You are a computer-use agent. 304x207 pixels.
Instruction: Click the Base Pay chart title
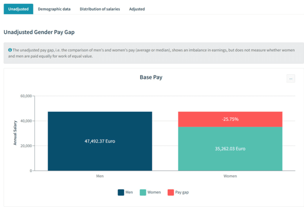click(x=151, y=77)
